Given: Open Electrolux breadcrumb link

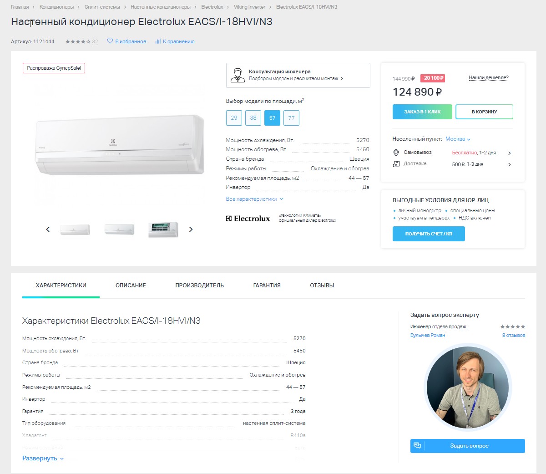Looking at the screenshot, I should pos(212,7).
